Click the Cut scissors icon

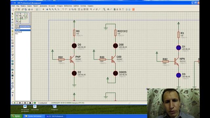pyautogui.click(x=70, y=10)
